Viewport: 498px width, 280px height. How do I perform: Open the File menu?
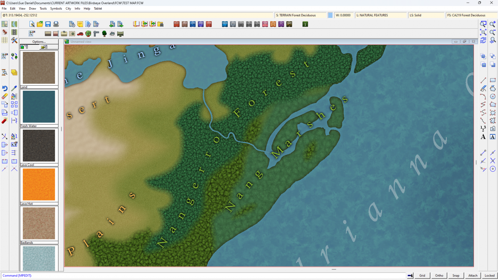pos(4,9)
